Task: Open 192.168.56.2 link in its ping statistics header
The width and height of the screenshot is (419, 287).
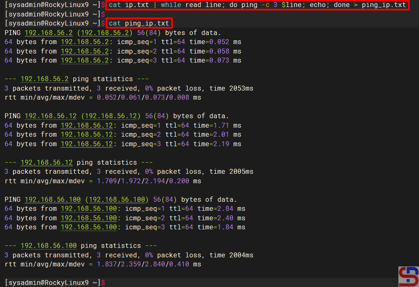Action: click(x=44, y=79)
